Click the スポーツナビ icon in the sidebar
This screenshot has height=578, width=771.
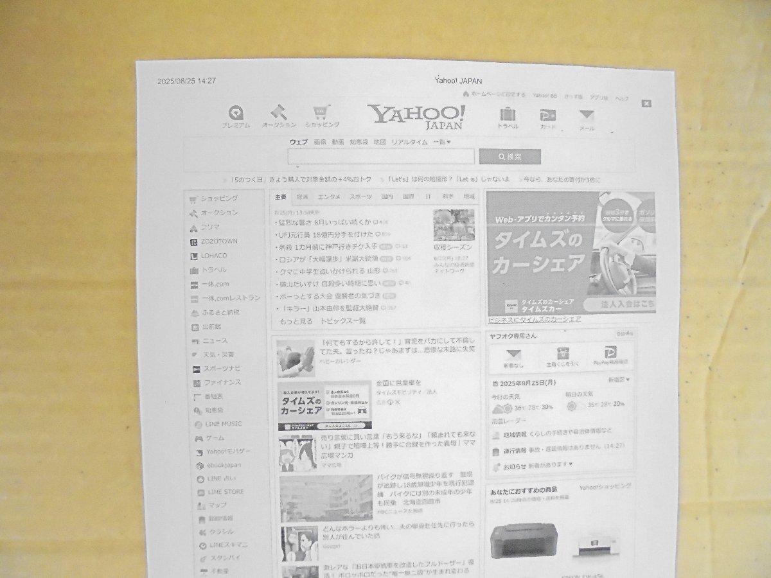click(197, 369)
